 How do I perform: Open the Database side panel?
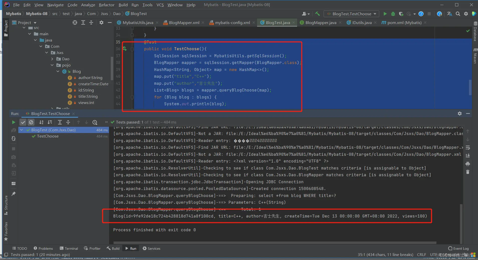point(475,31)
